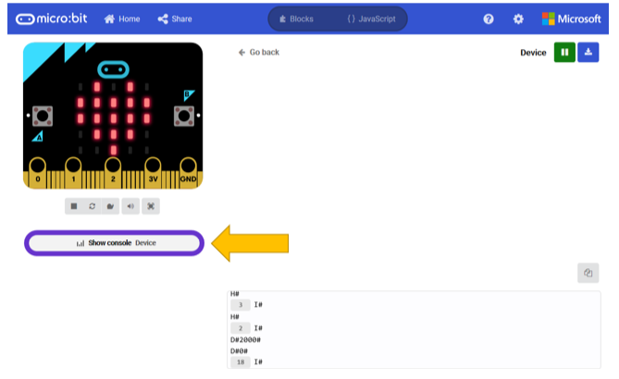This screenshot has height=379, width=619.
Task: Click the micro:bit logo
Action: point(51,18)
